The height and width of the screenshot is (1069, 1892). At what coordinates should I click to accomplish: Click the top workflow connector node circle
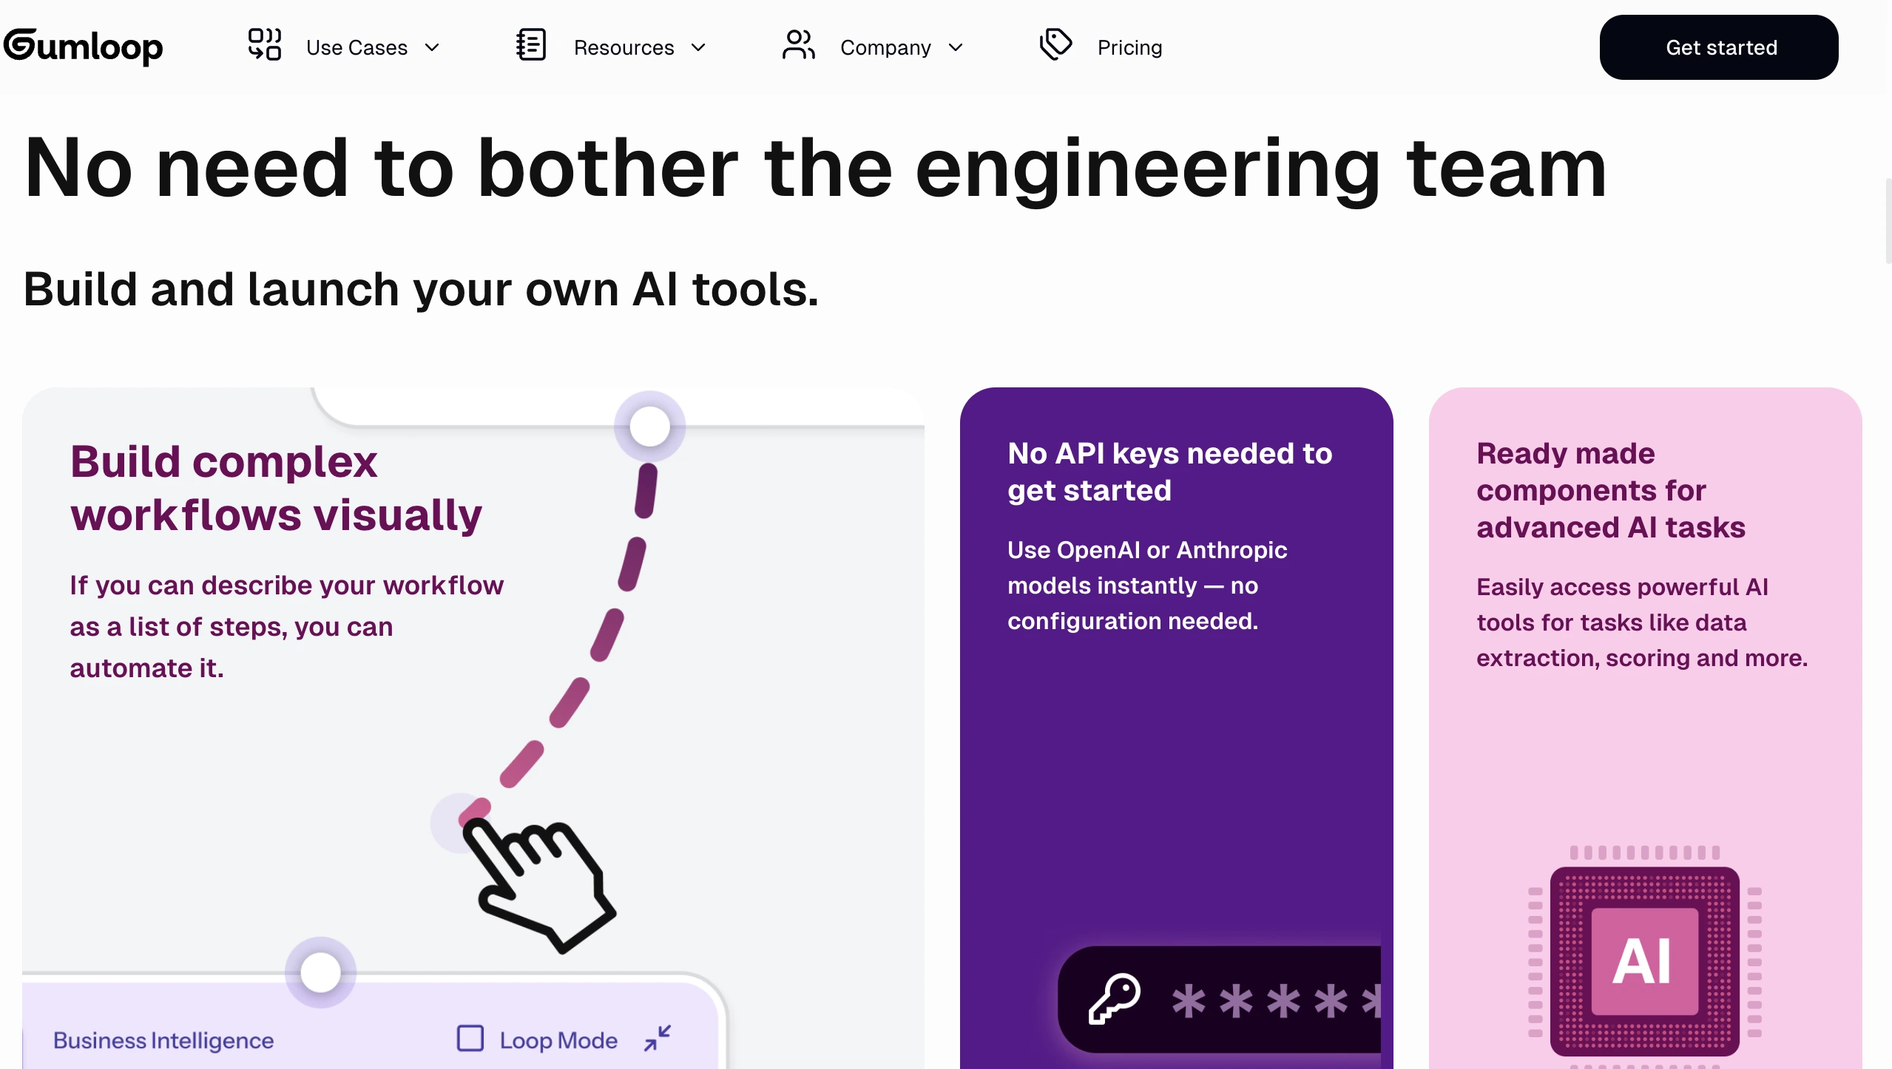pyautogui.click(x=649, y=427)
